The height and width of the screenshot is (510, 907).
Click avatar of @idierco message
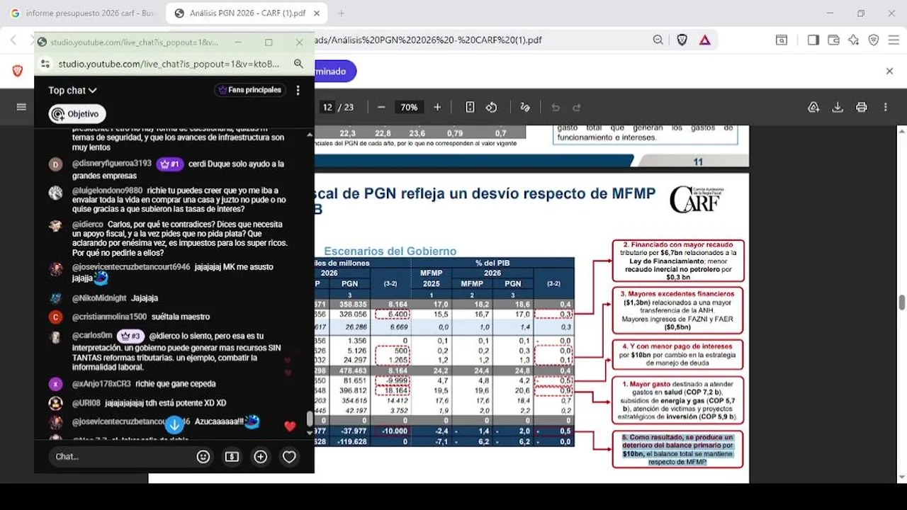click(x=55, y=226)
